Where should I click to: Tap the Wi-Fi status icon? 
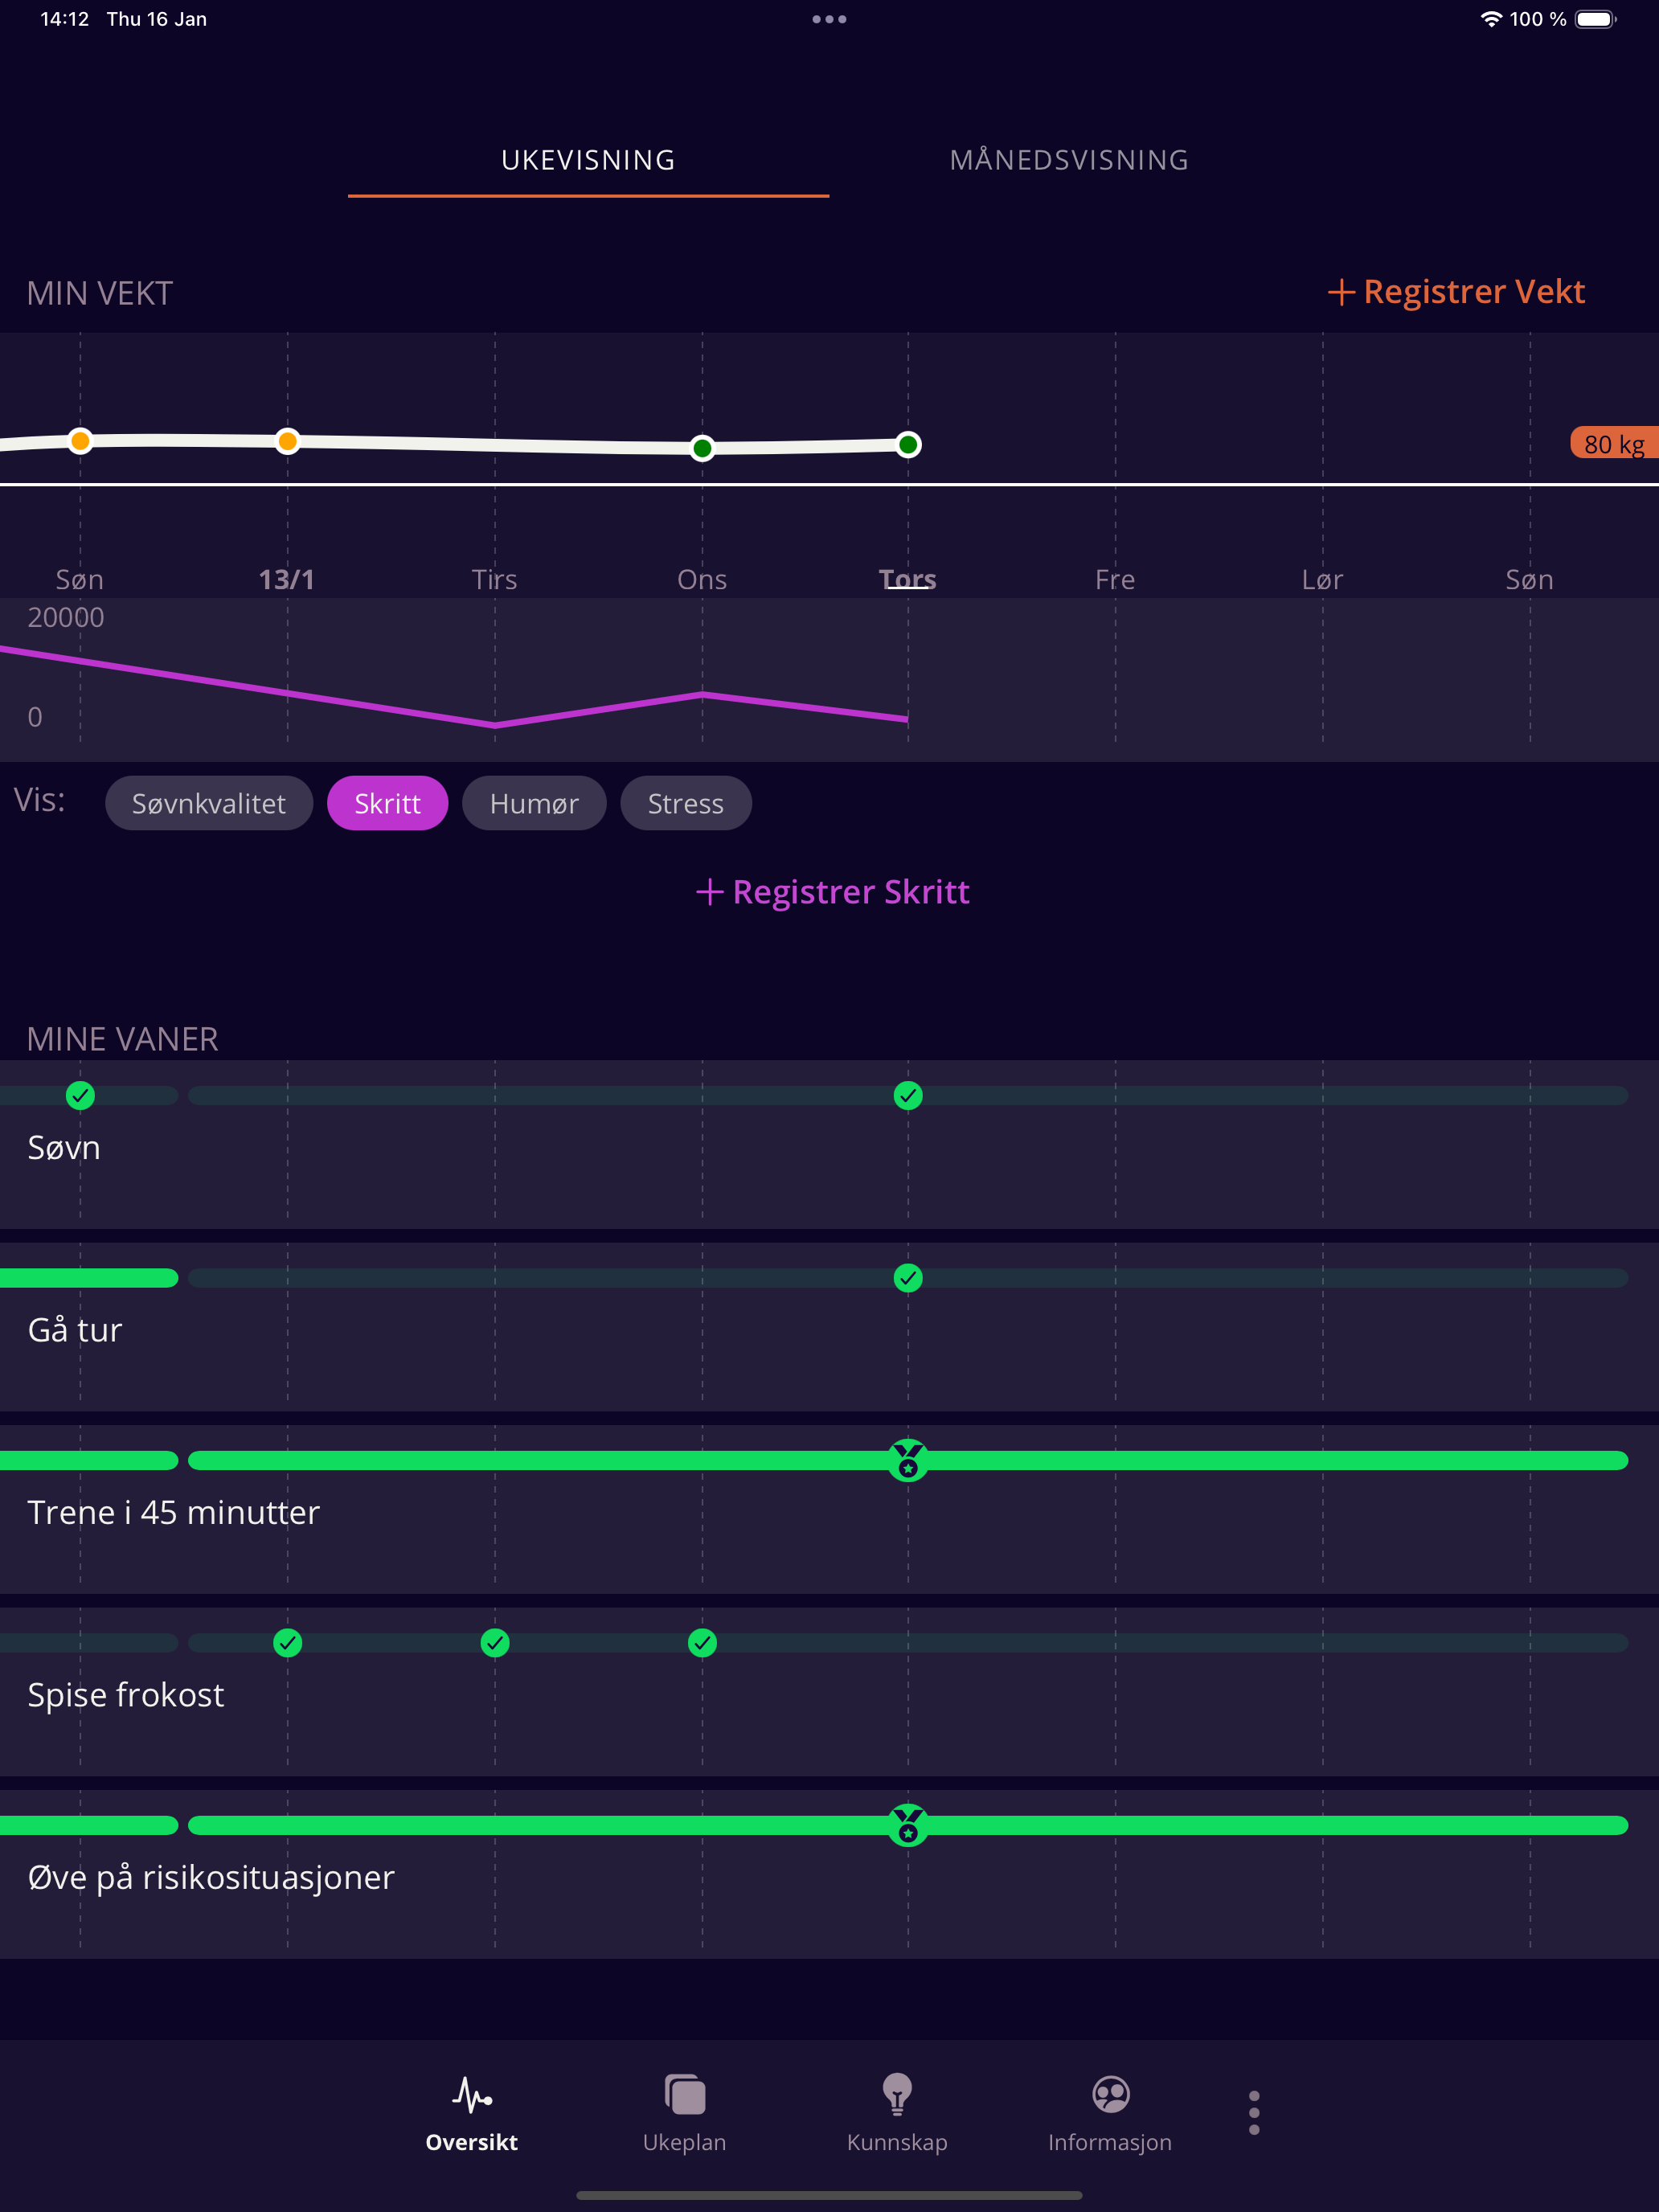pos(1490,19)
